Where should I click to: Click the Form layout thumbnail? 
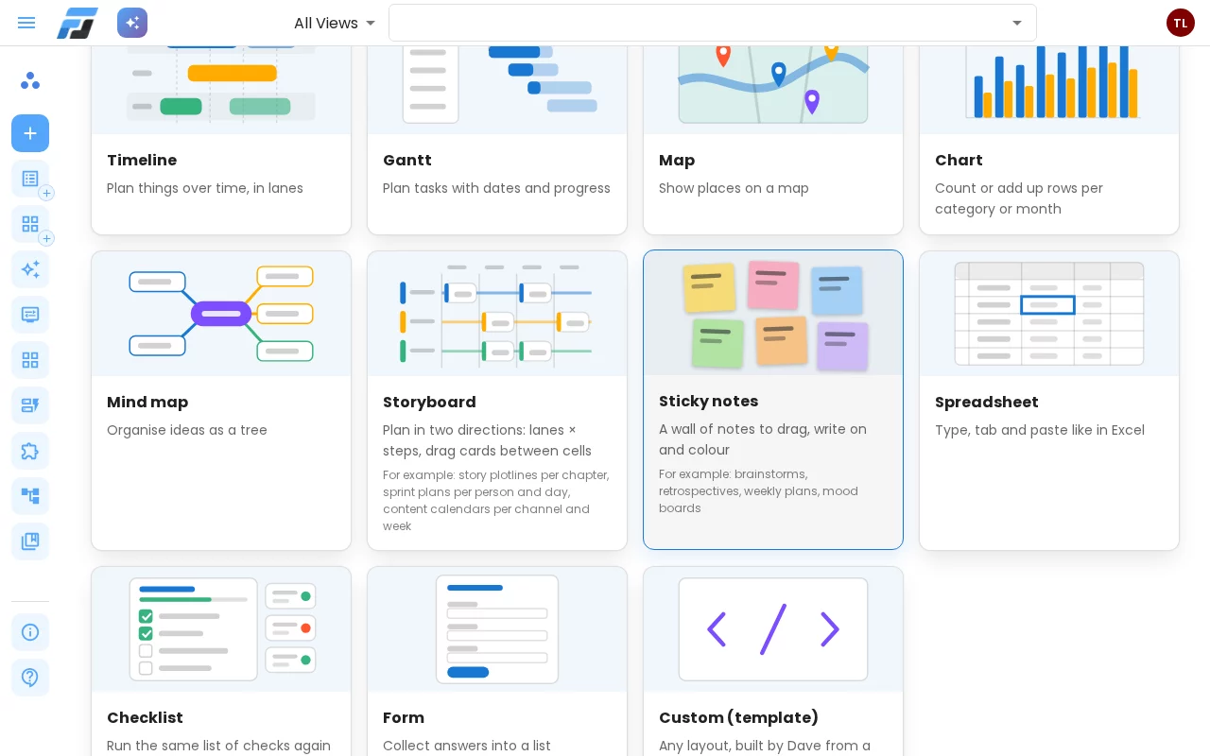tap(497, 629)
